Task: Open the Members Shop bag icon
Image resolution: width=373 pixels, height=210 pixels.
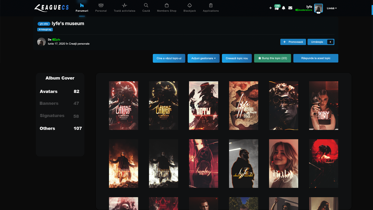Action: click(x=167, y=5)
